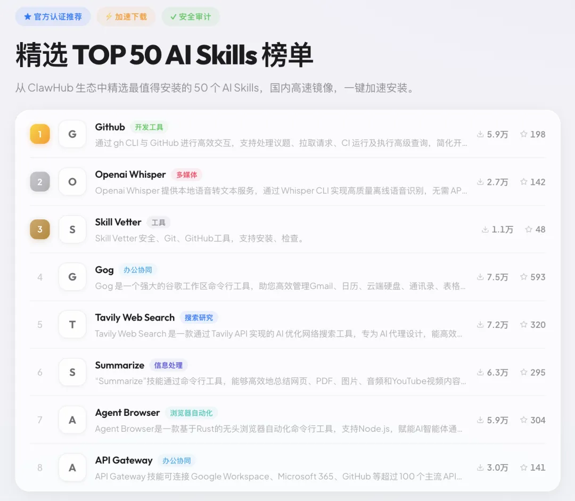Click the 精选 TOP 50 AI Skills 榜单 heading
The width and height of the screenshot is (575, 501).
tap(165, 55)
